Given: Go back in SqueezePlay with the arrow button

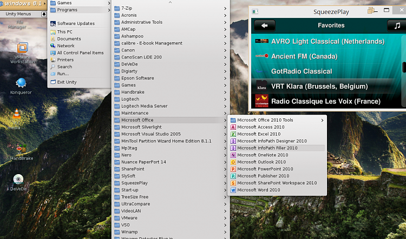Looking at the screenshot, I should pos(265,25).
